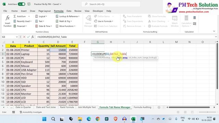The height and width of the screenshot is (123, 219).
Task: Click column header G
Action: coord(98,42)
